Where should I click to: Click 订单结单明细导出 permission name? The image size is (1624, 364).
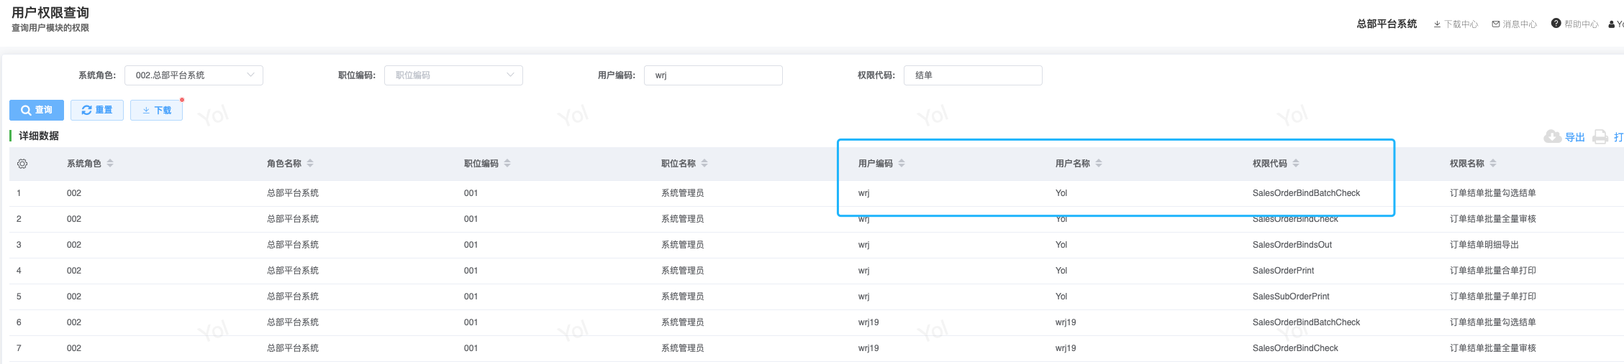coord(1484,245)
